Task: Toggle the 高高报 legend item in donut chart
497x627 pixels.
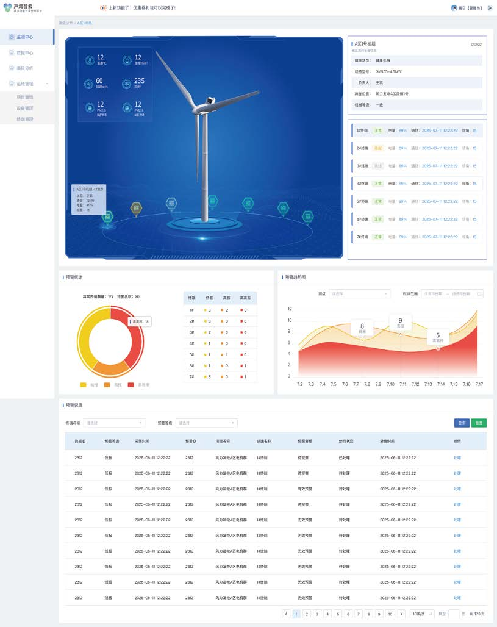Action: point(137,385)
